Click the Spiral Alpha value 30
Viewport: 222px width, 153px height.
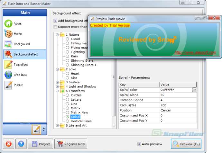coord(162,95)
